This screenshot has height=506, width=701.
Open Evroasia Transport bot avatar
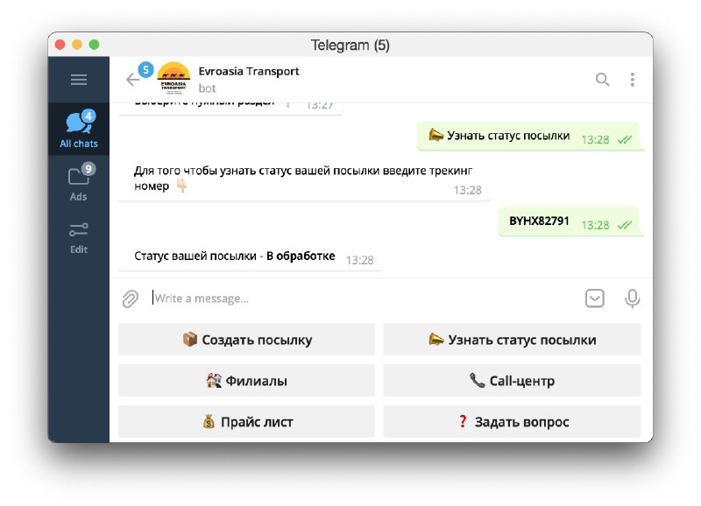pos(173,78)
